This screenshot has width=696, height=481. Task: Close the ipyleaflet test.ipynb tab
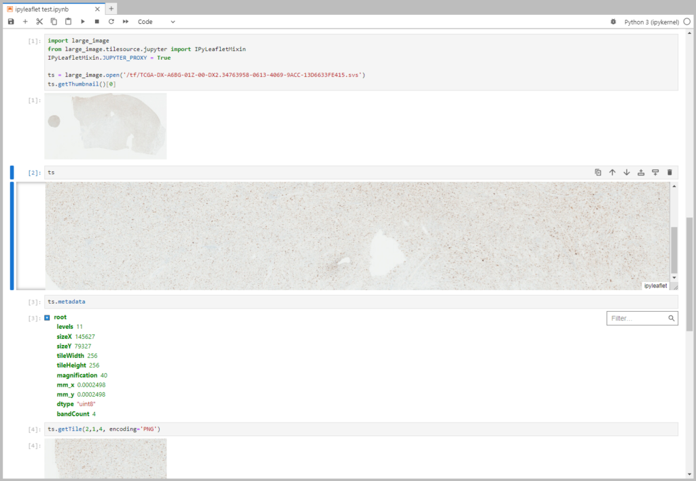(97, 9)
